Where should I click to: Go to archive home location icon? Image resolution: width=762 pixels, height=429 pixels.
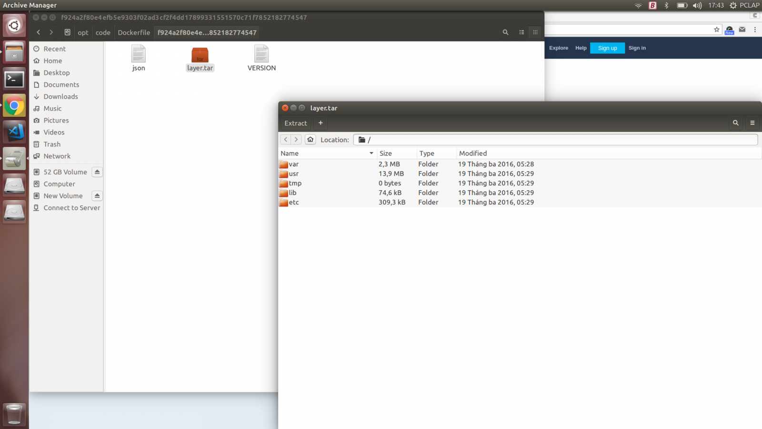[x=311, y=140]
